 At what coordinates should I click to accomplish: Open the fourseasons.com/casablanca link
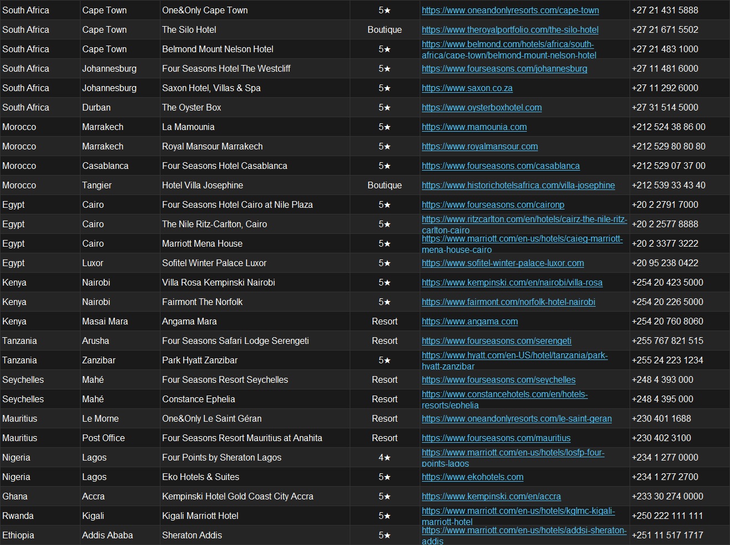pos(501,166)
